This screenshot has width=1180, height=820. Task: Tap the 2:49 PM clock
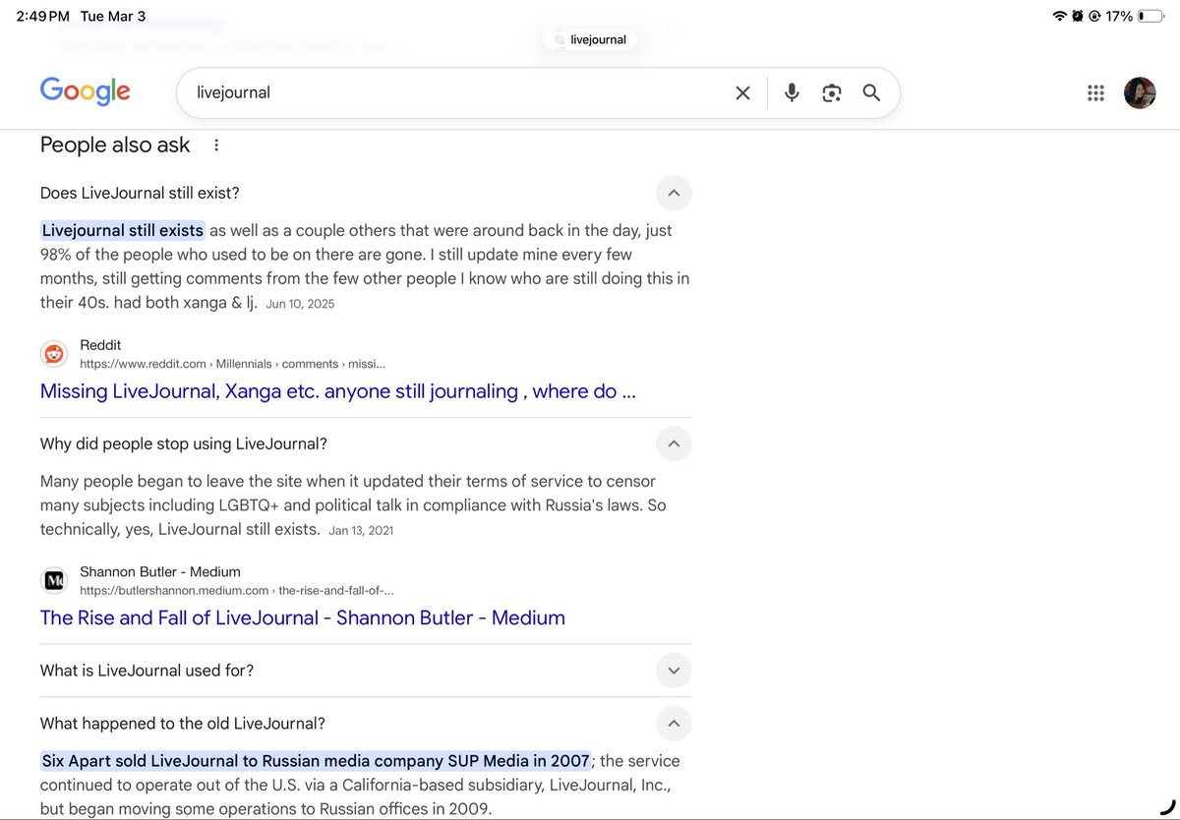(x=42, y=16)
